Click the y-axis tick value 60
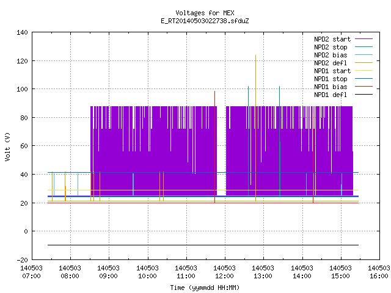Screen dimensions: 391x293 (24, 146)
